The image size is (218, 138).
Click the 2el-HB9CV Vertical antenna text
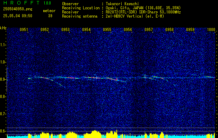(135, 16)
